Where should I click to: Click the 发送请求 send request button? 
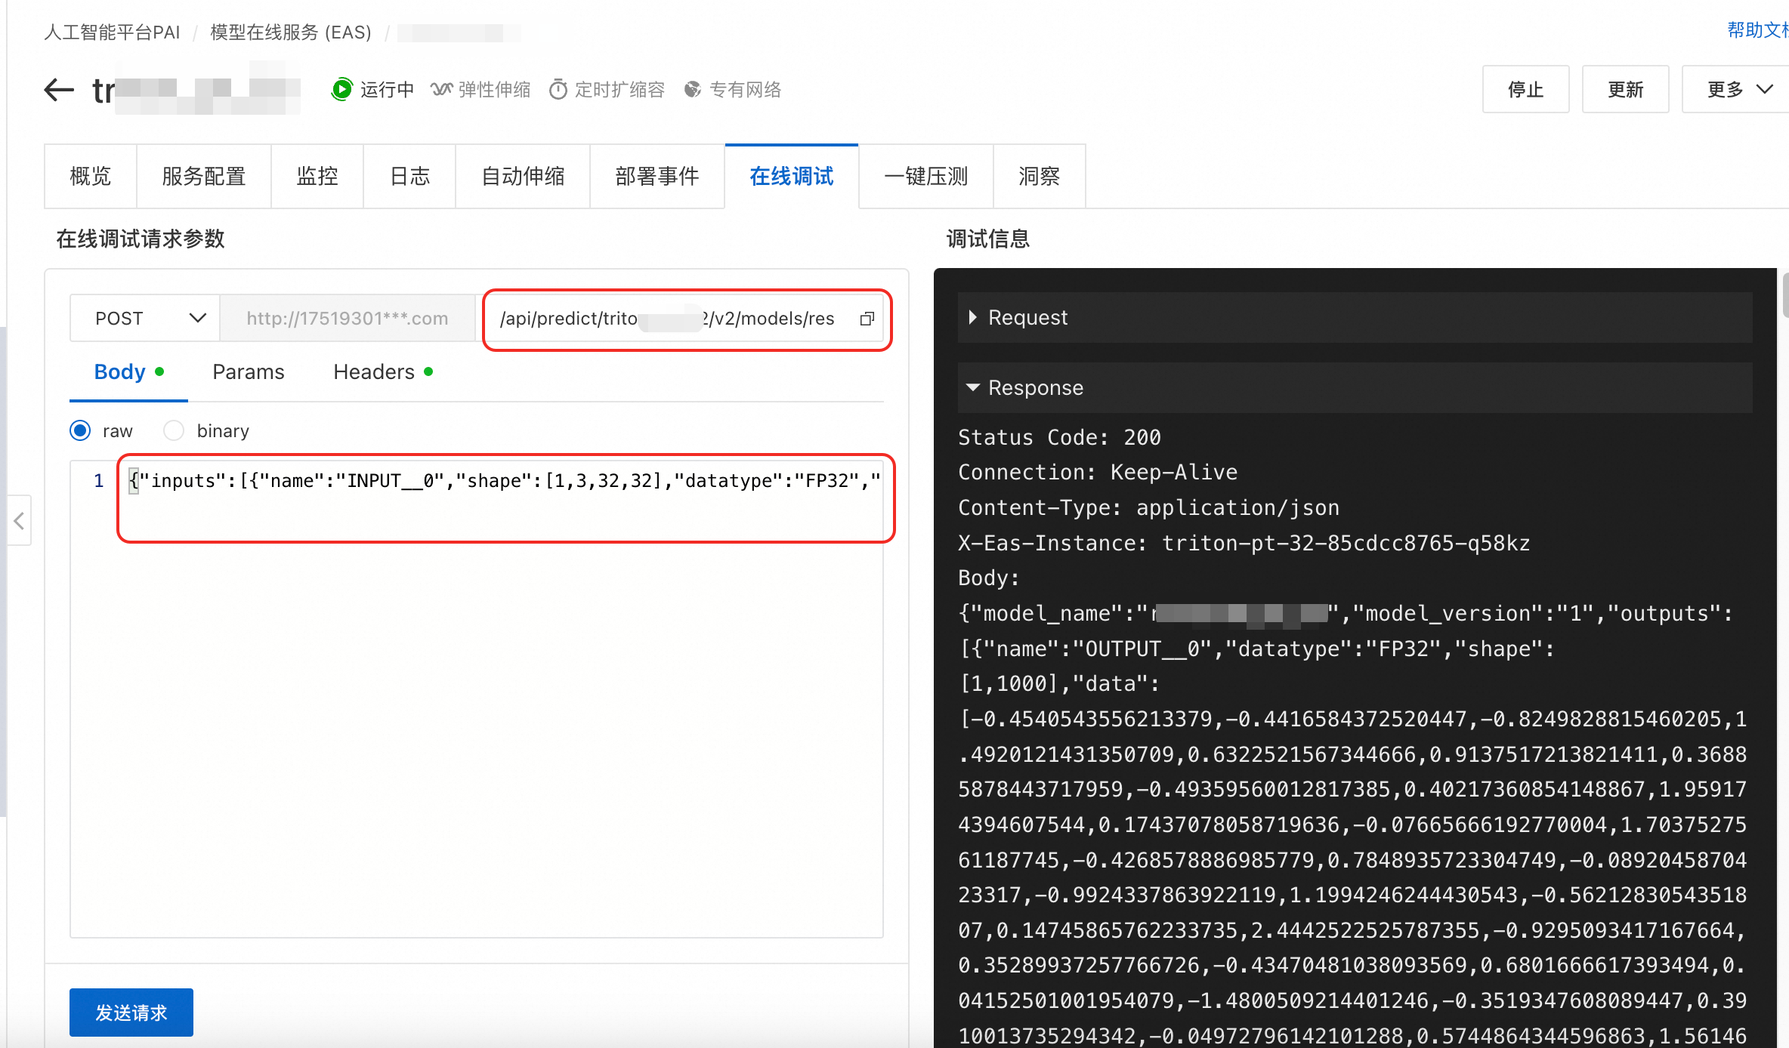(131, 1012)
